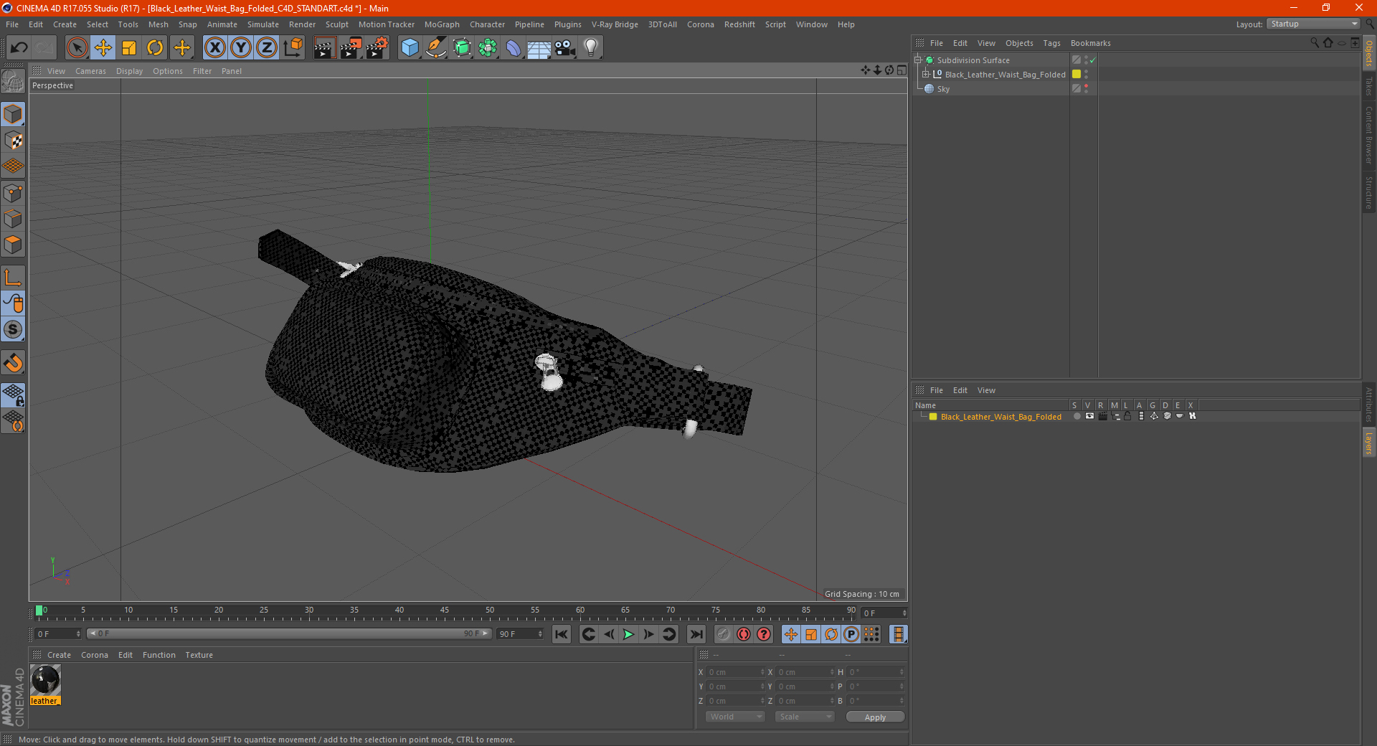The height and width of the screenshot is (746, 1377).
Task: Play the animation forward
Action: [x=628, y=634]
